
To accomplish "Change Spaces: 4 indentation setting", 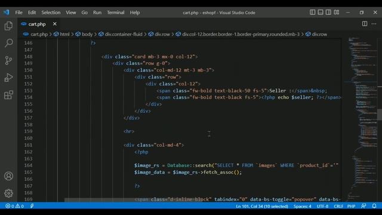I will [303, 207].
